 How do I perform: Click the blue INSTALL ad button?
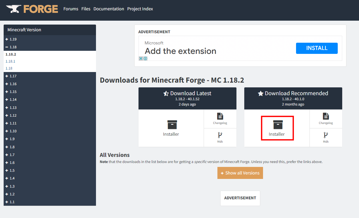[x=316, y=48]
